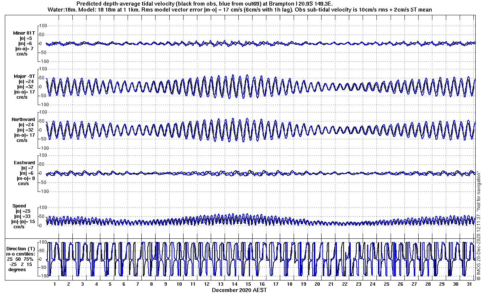Click the day 5 label on date axis
The width and height of the screenshot is (485, 298).
pos(110,284)
